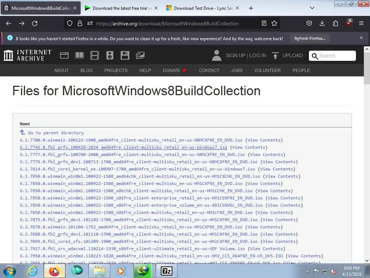Open the Windows Start button
Viewport: 370px width, 278px height.
10,271
